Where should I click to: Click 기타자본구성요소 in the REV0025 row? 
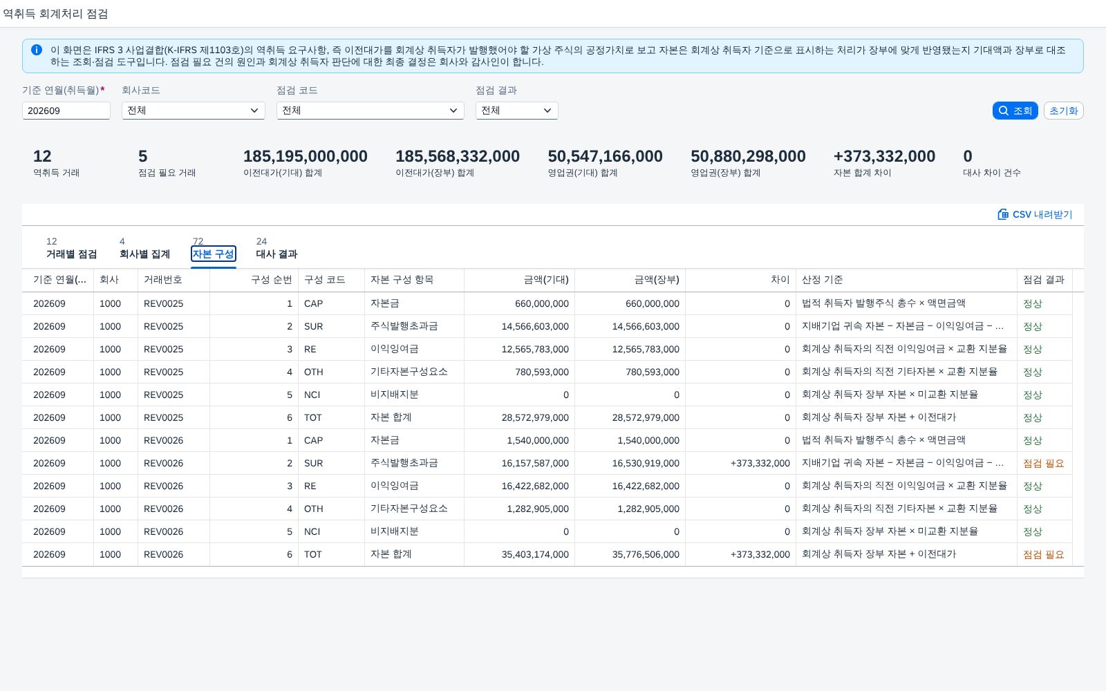409,372
